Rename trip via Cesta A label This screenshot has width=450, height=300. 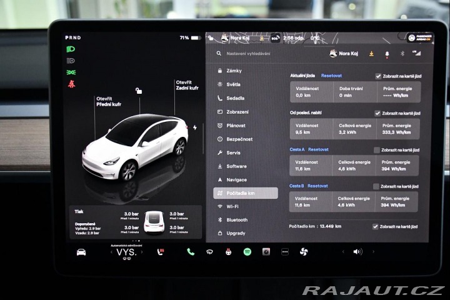[x=297, y=149]
